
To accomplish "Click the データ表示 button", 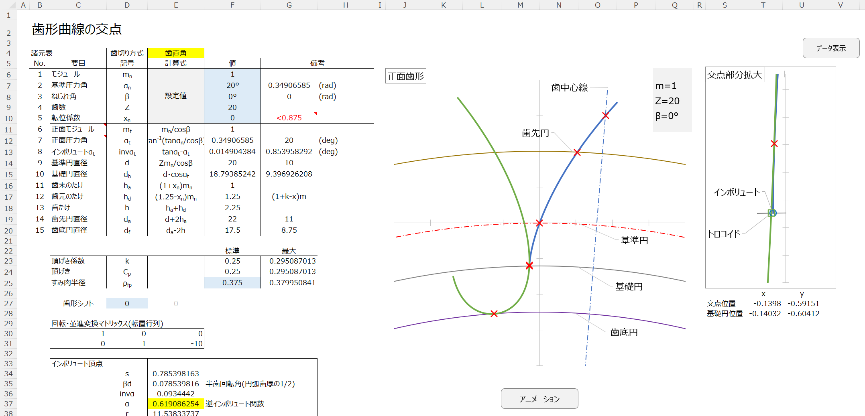I will pos(830,48).
